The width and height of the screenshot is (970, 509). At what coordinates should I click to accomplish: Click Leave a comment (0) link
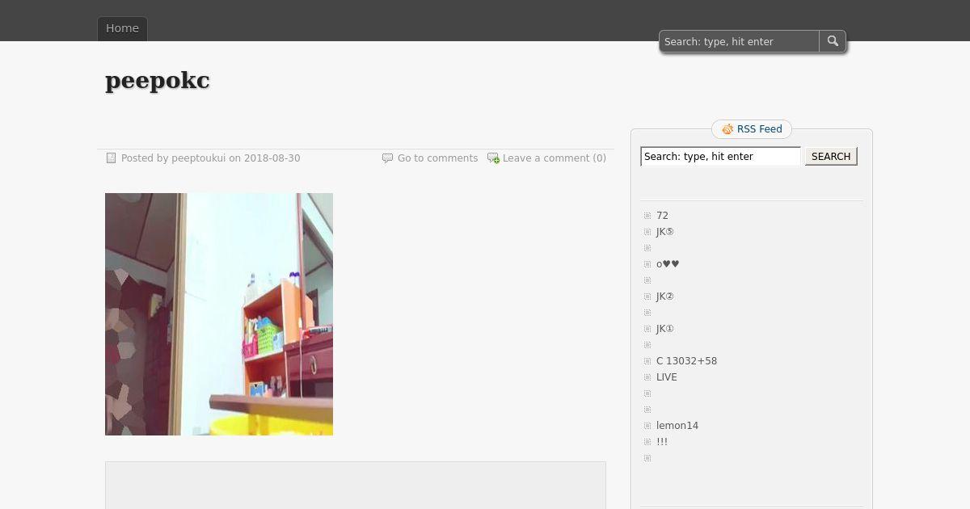pos(555,158)
